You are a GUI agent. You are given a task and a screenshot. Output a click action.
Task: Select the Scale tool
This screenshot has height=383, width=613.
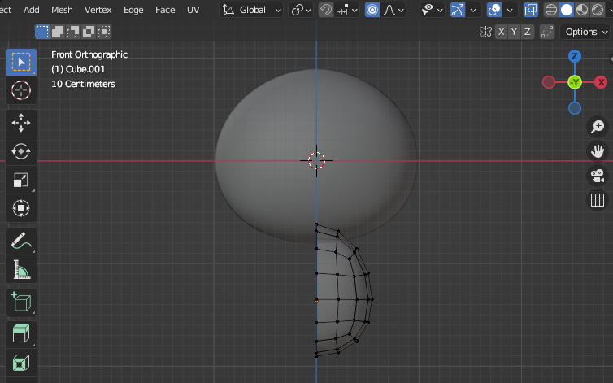tap(21, 180)
